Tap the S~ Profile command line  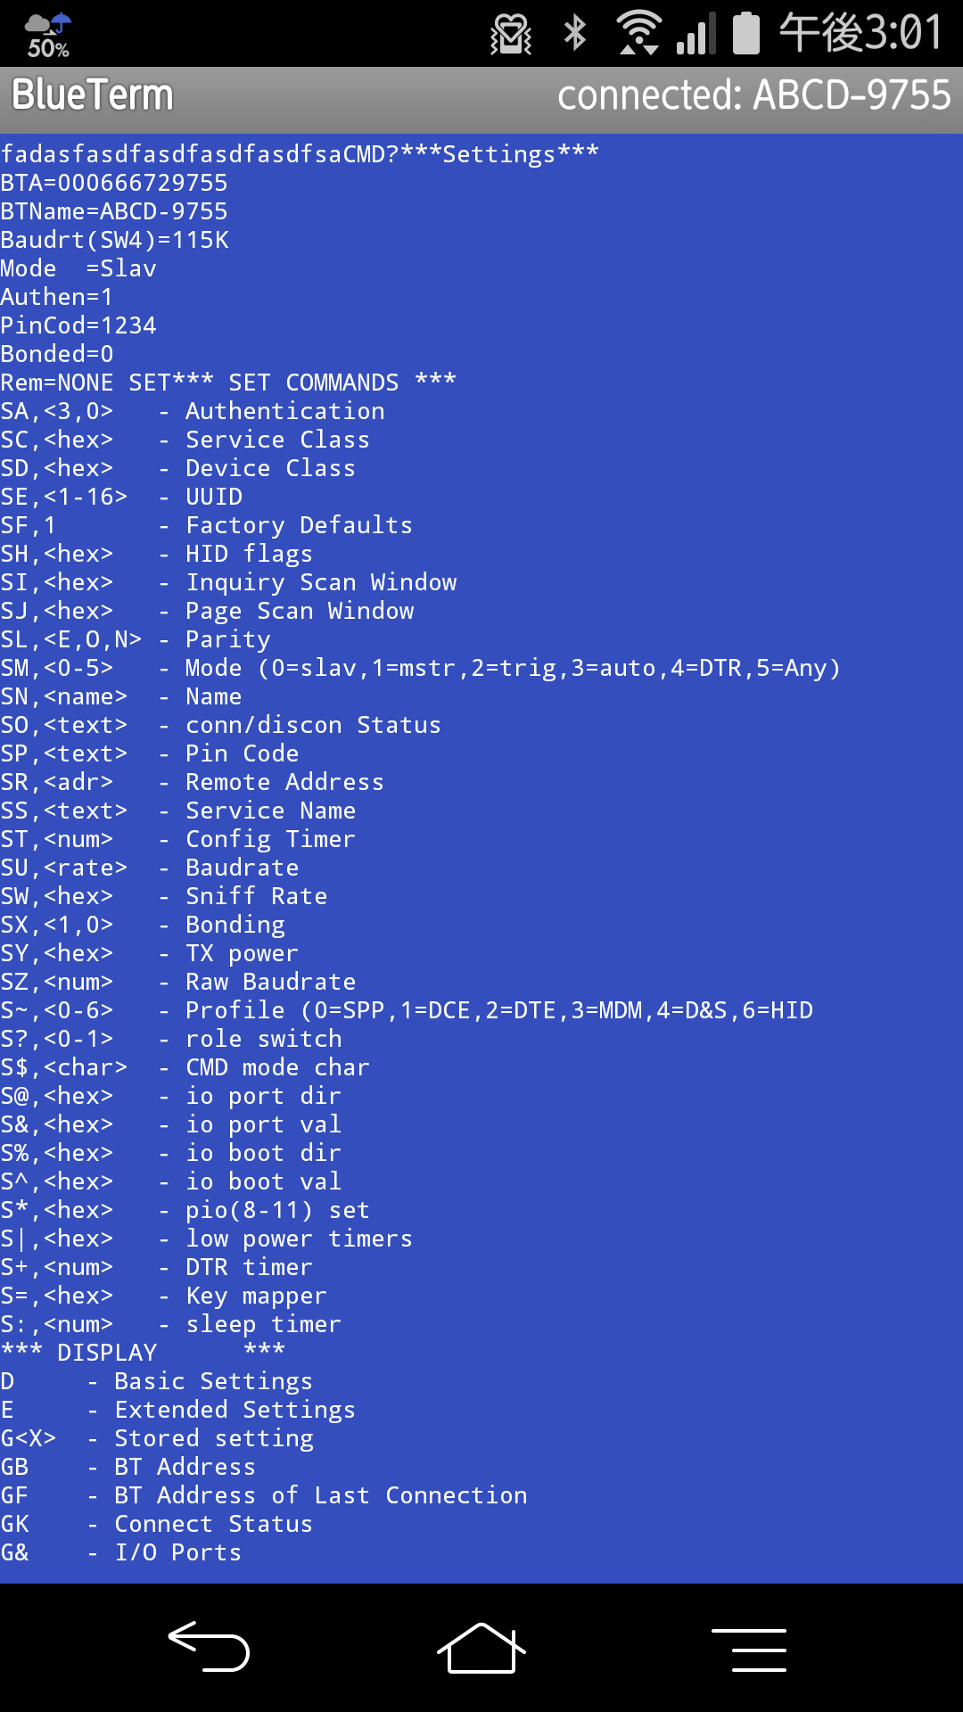pyautogui.click(x=407, y=1010)
